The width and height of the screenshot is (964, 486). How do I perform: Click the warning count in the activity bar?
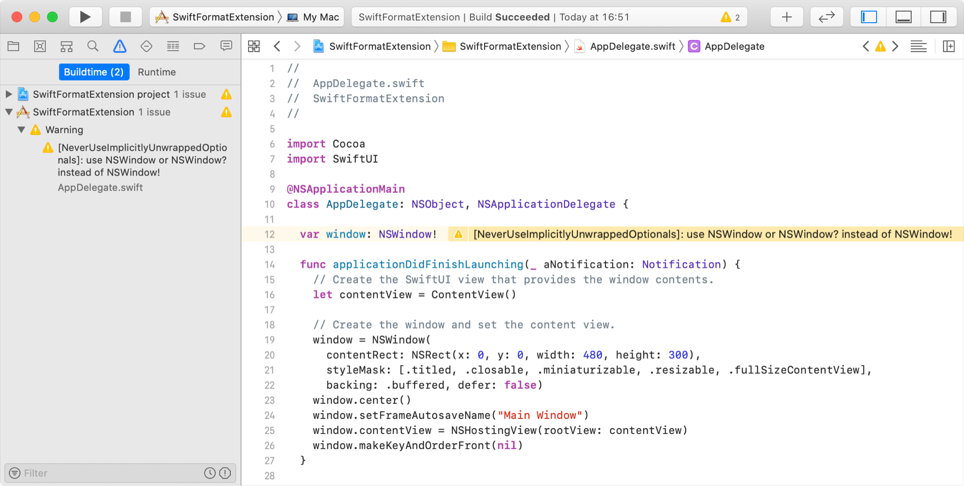point(731,17)
